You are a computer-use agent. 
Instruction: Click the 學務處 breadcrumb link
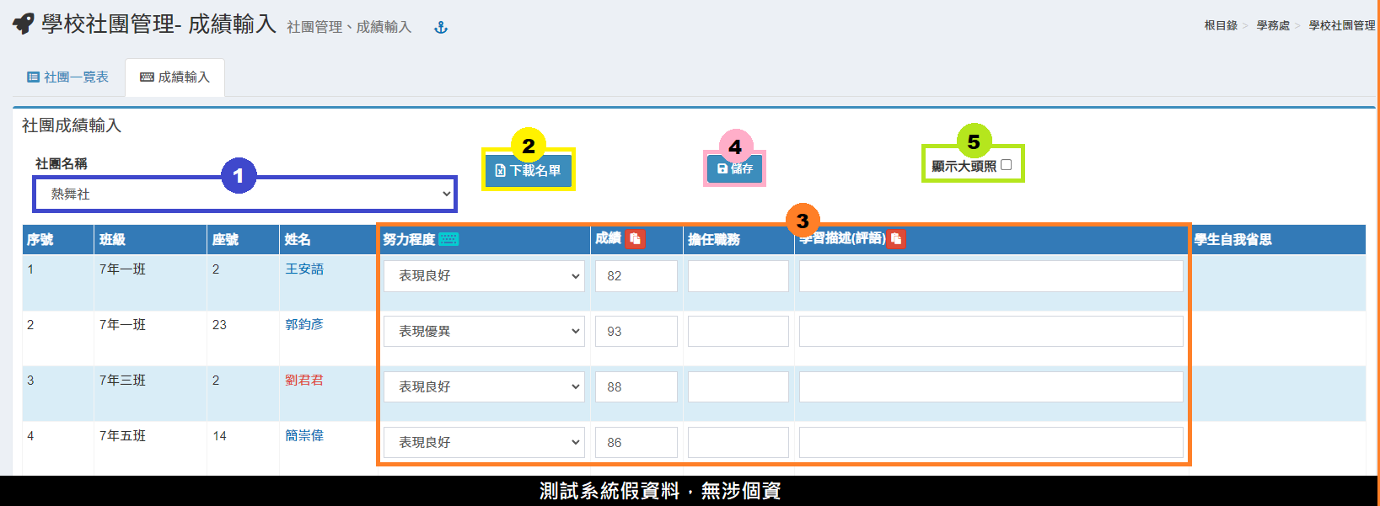1273,26
